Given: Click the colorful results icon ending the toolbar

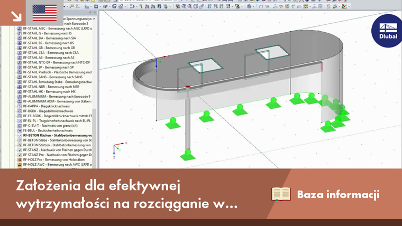Looking at the screenshot, I should 344,6.
